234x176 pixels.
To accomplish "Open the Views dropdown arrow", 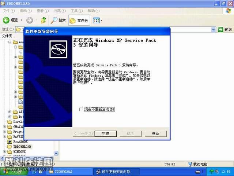I will click(102, 20).
